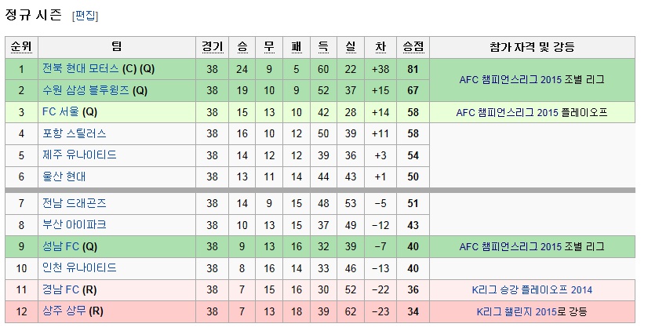Image resolution: width=648 pixels, height=331 pixels.
Task: Click the 울산 현대 link
Action: click(64, 176)
